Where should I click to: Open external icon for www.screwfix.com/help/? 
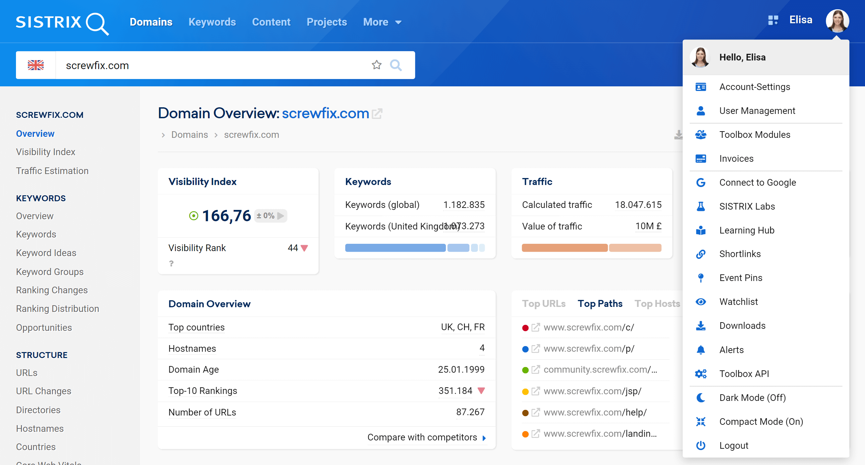click(x=536, y=413)
